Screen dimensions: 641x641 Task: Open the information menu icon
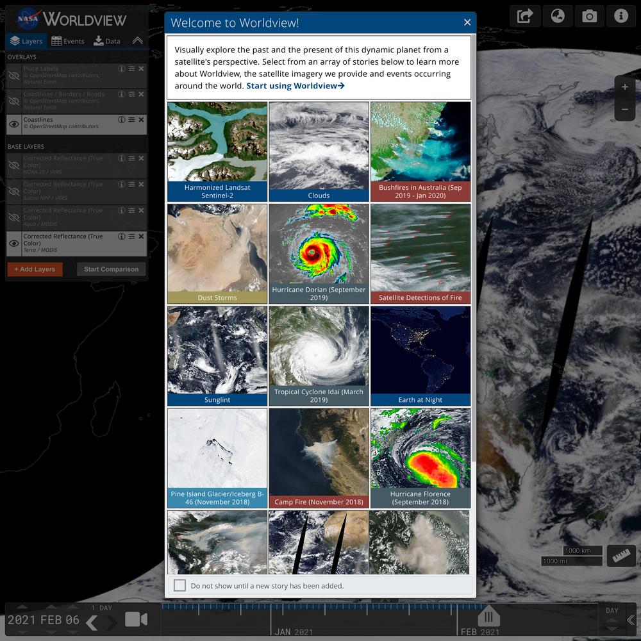pyautogui.click(x=620, y=17)
